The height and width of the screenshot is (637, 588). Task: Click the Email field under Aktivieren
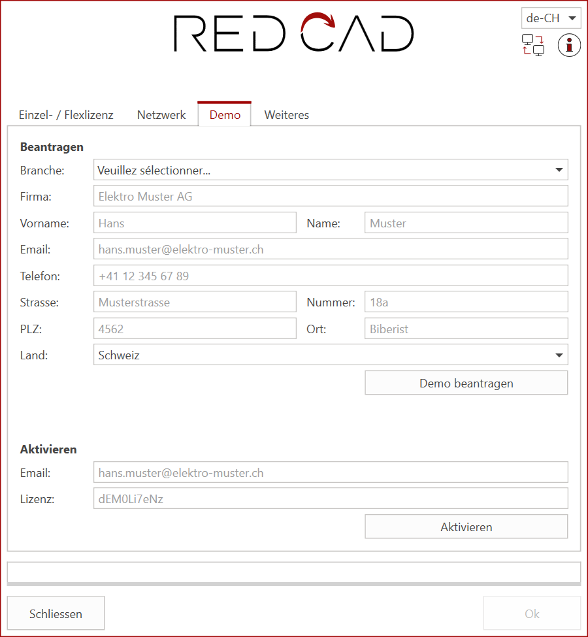click(331, 472)
